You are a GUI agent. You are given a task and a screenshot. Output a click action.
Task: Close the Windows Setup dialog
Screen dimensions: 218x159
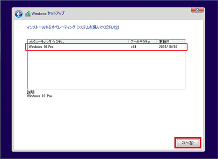point(197,10)
